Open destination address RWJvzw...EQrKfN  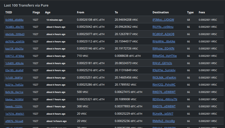[x=163, y=49]
